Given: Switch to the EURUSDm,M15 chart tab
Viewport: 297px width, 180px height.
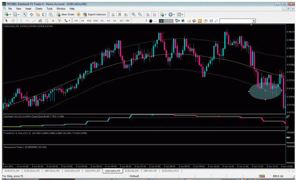Looking at the screenshot, I should tap(170, 171).
